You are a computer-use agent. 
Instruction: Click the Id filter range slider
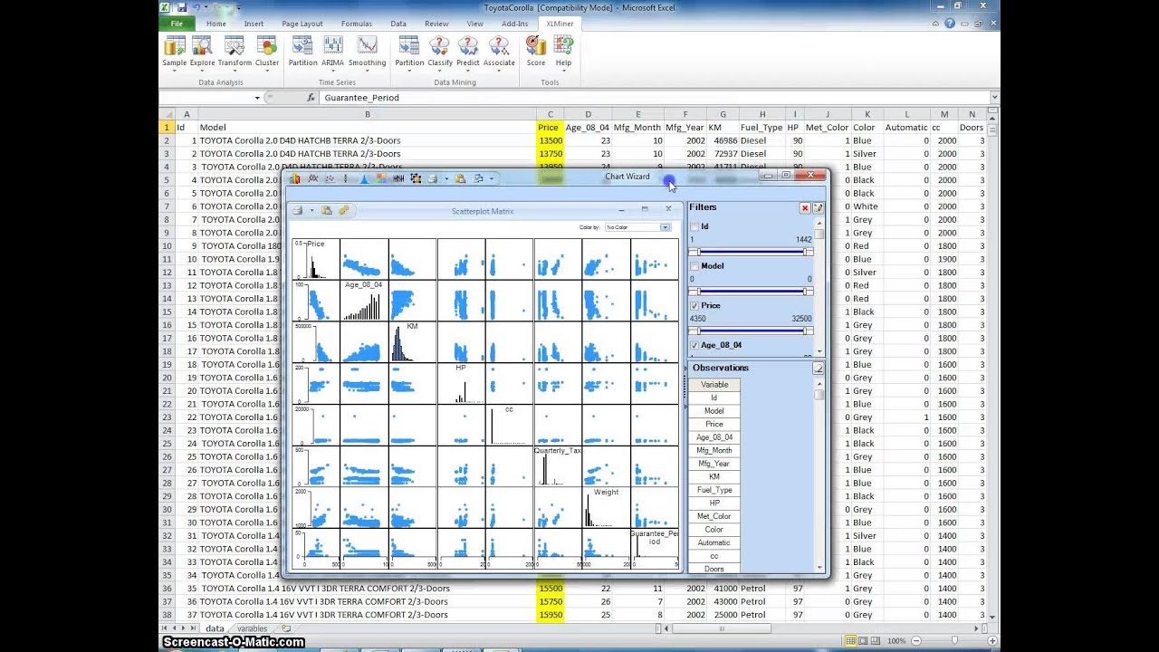[751, 252]
